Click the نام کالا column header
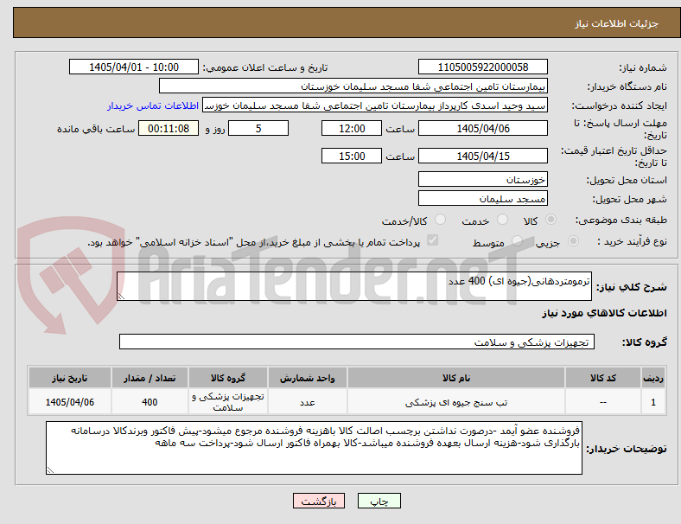 456,378
